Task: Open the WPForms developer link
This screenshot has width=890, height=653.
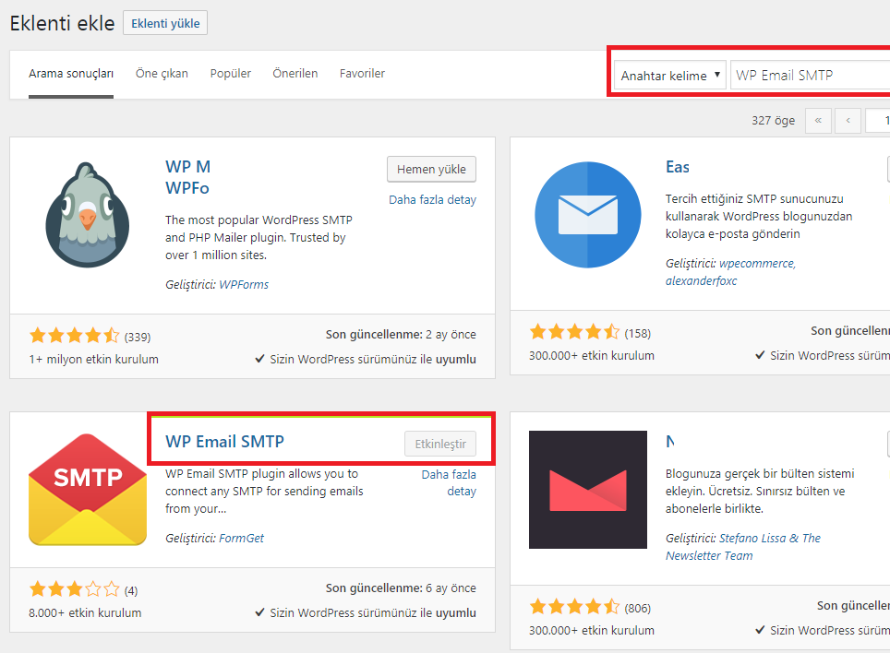Action: pos(244,285)
